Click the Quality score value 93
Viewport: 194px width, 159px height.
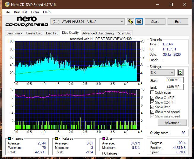pos(184,133)
